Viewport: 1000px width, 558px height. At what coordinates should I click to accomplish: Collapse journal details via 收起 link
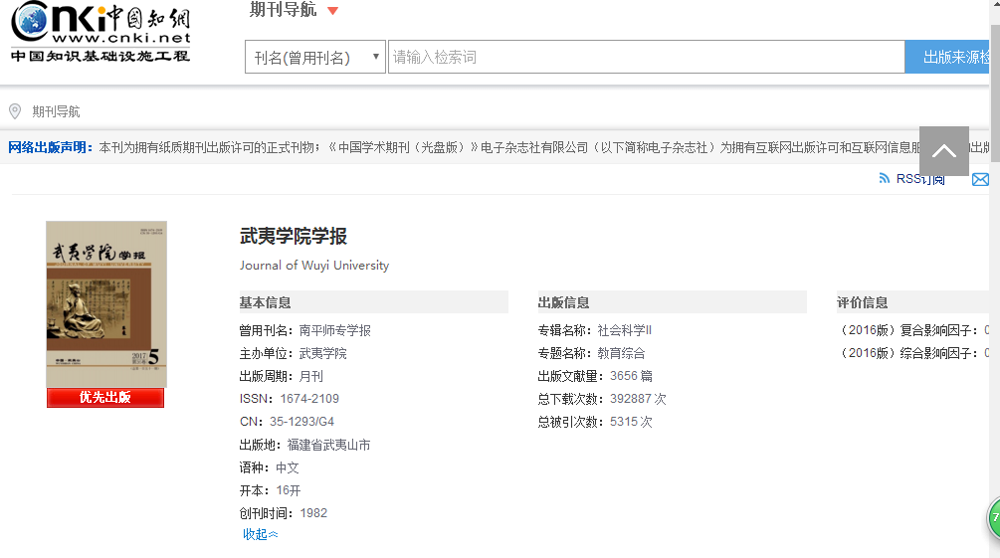261,535
